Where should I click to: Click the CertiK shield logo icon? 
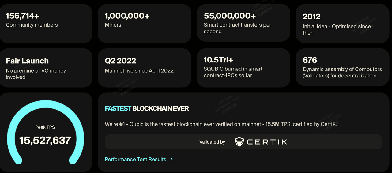point(239,142)
